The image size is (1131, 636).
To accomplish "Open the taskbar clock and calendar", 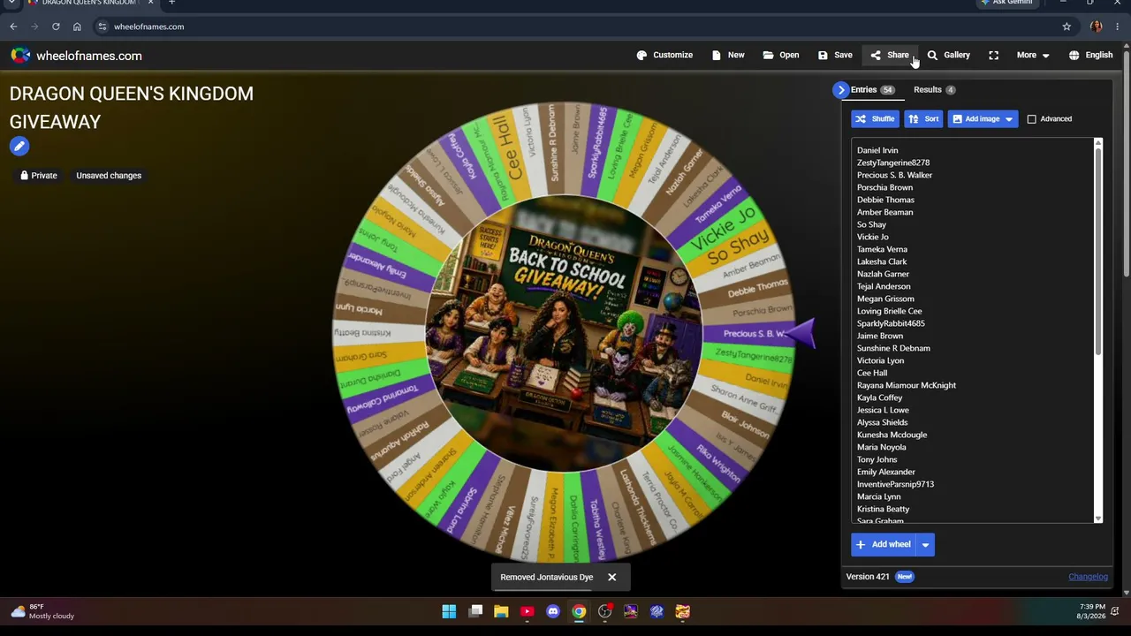I will [1092, 611].
